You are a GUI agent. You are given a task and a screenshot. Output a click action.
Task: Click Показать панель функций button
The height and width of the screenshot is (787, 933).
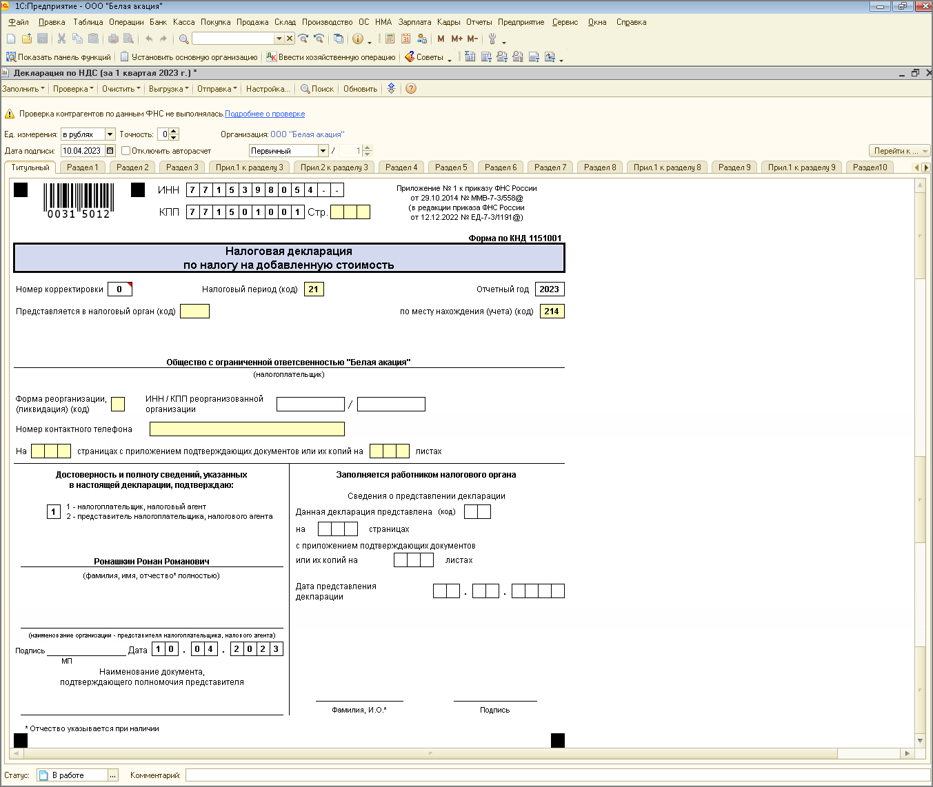59,57
